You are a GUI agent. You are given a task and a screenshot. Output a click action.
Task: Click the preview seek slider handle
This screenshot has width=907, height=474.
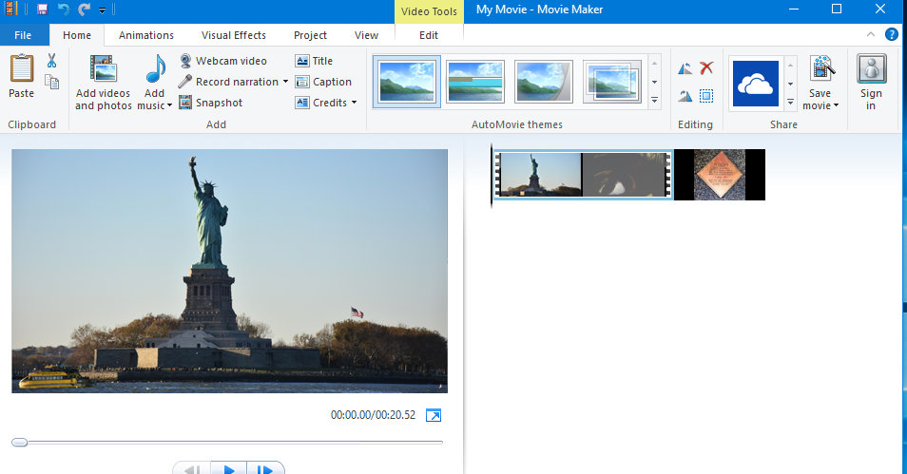tap(20, 443)
